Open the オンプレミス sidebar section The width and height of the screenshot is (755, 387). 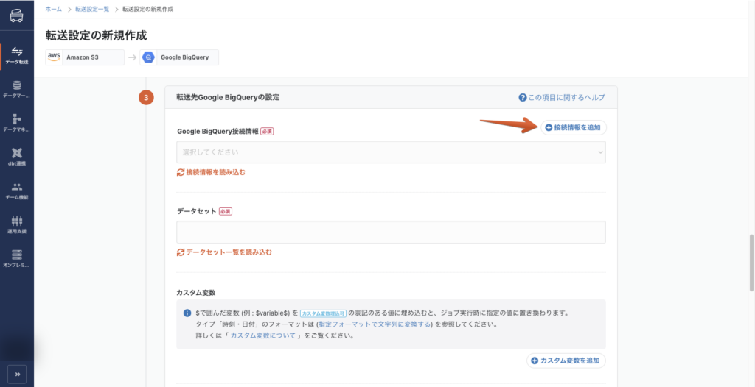point(16,258)
